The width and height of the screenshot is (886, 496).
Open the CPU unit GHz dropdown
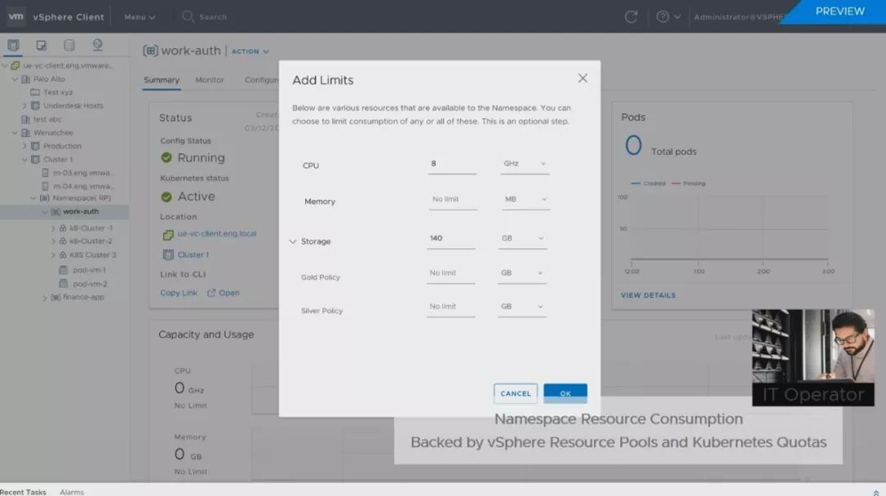pos(524,164)
